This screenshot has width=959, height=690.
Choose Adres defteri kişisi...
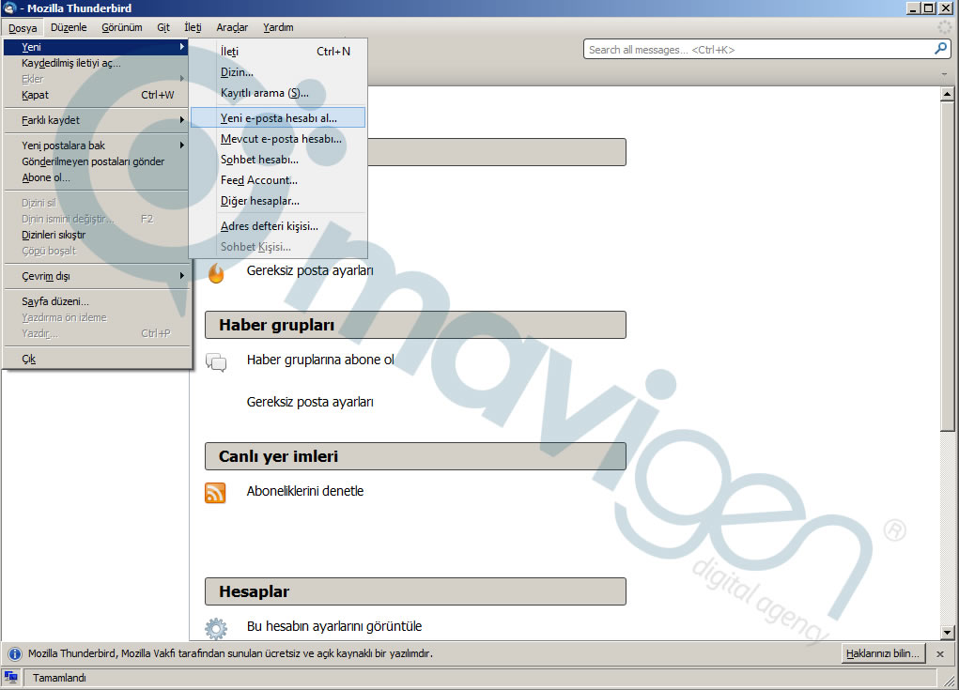click(x=278, y=226)
